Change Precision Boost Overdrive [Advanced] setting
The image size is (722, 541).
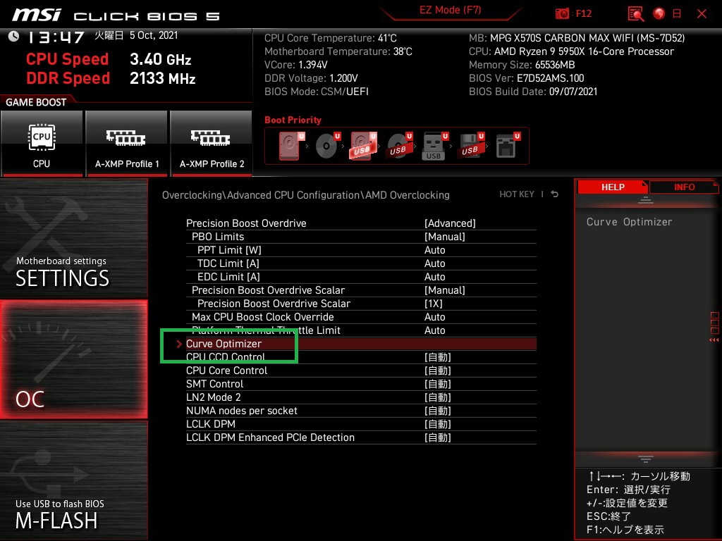coord(361,223)
